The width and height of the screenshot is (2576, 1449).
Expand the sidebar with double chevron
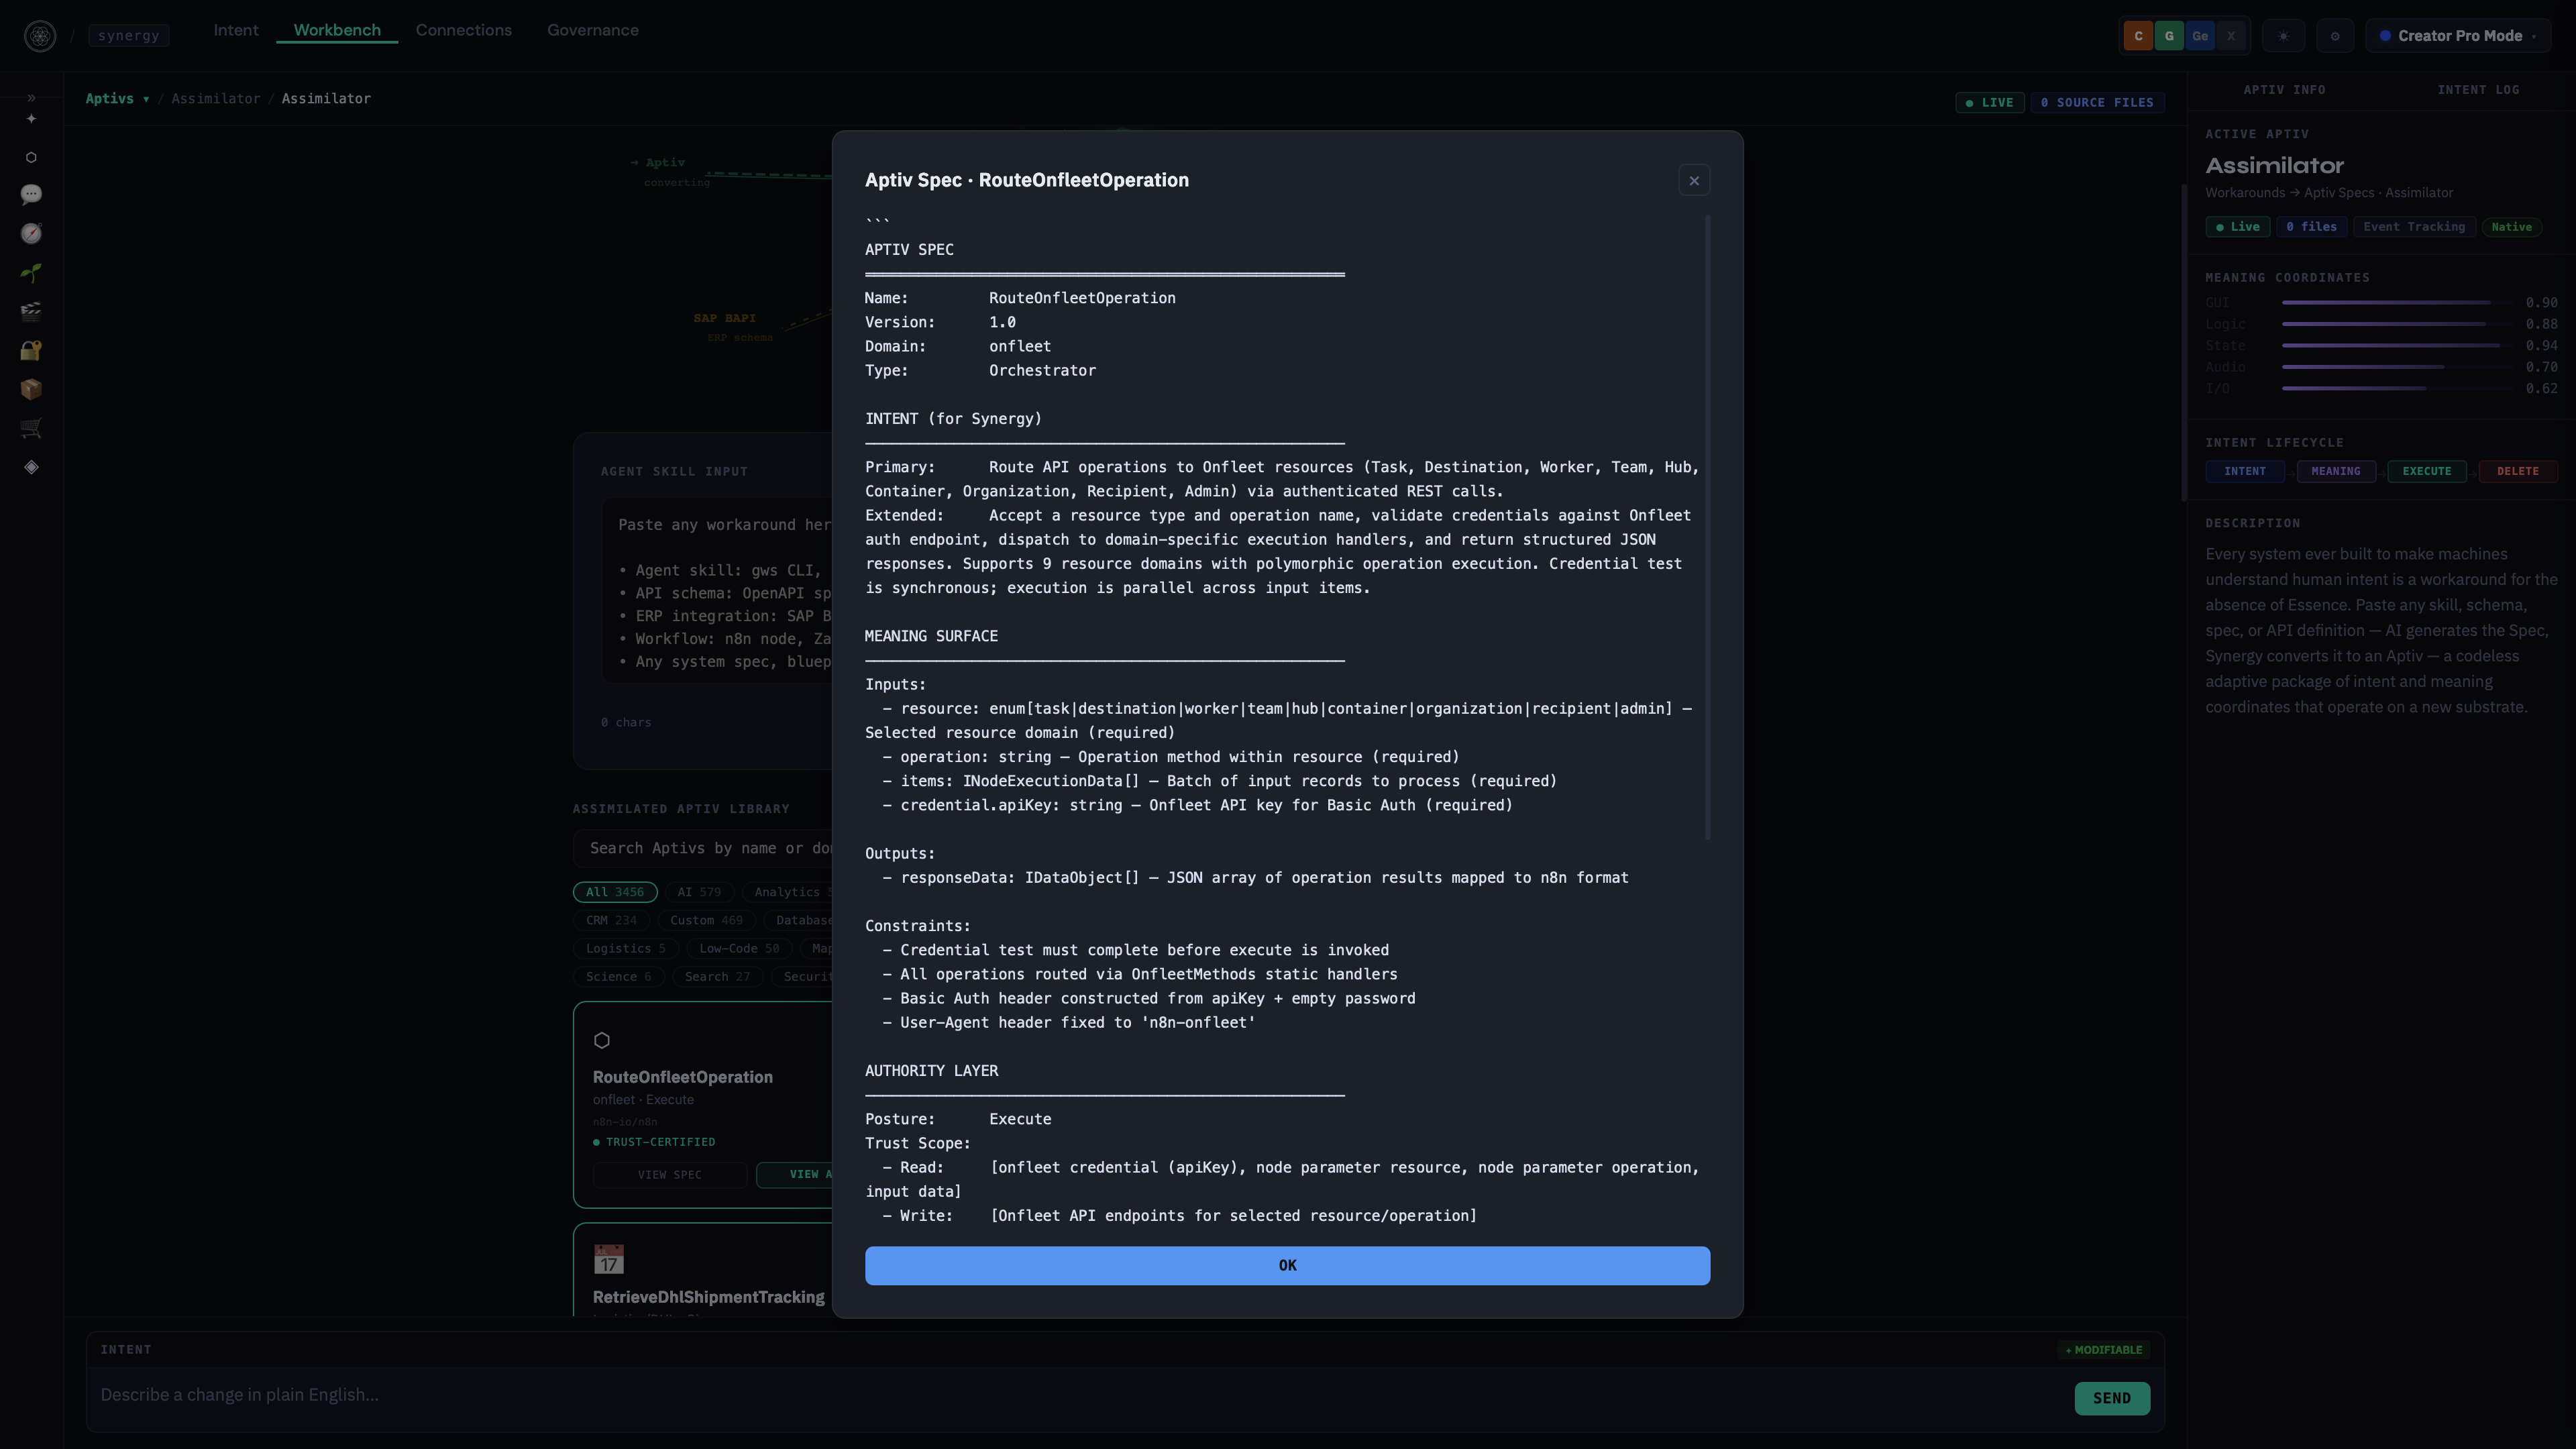(31, 97)
